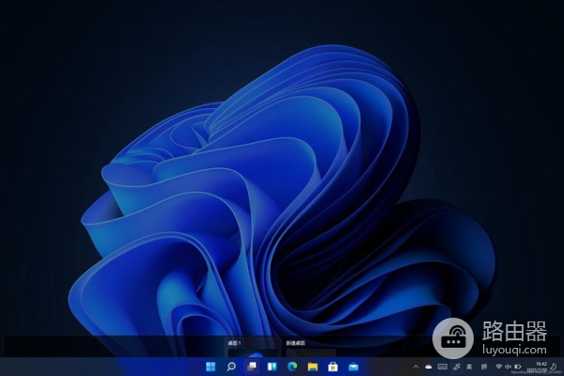
Task: Open File Explorer folder icon
Action: (313, 366)
